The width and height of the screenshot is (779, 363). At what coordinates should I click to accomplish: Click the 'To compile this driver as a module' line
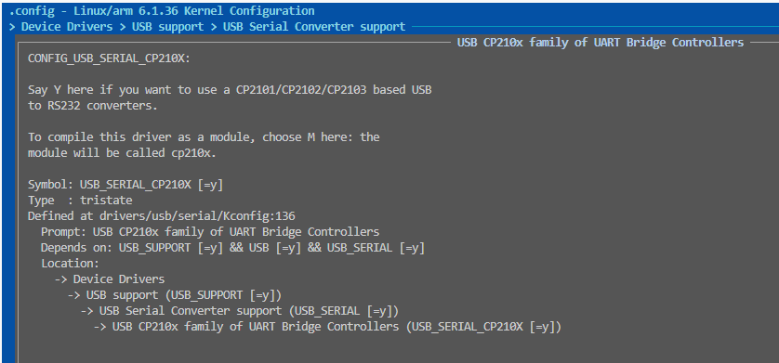(204, 137)
